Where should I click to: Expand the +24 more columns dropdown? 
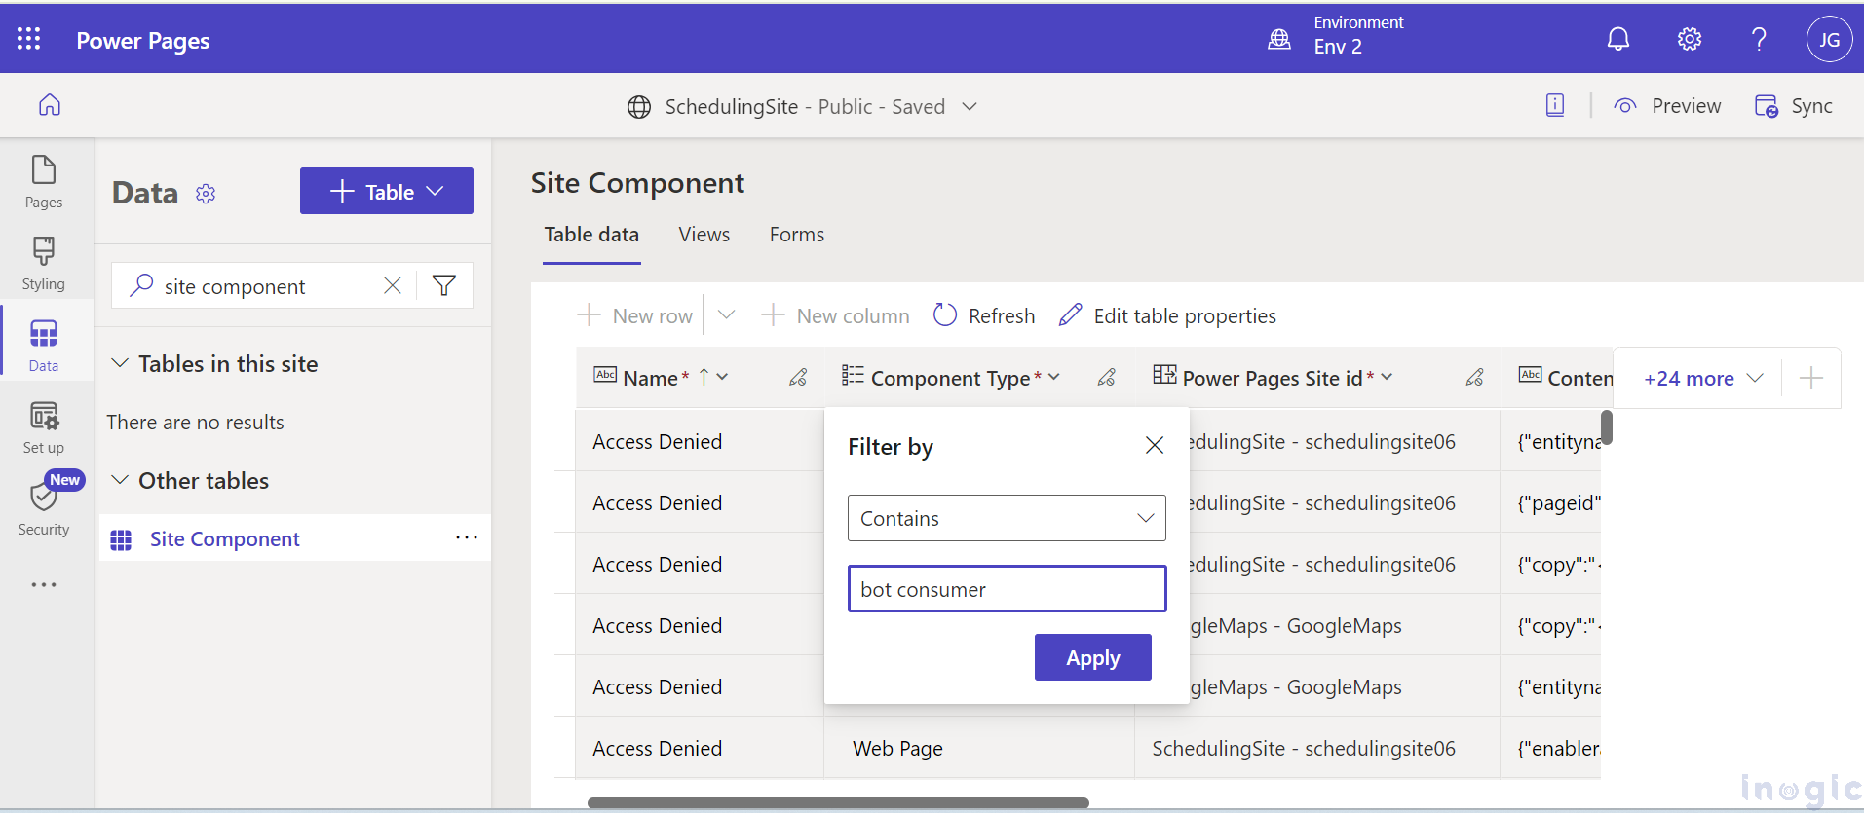pos(1703,378)
